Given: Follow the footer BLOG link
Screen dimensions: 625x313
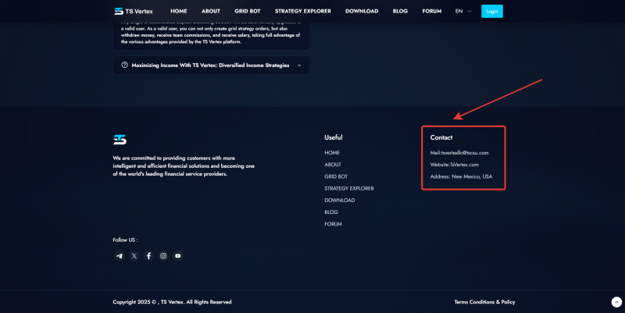Looking at the screenshot, I should tap(331, 212).
